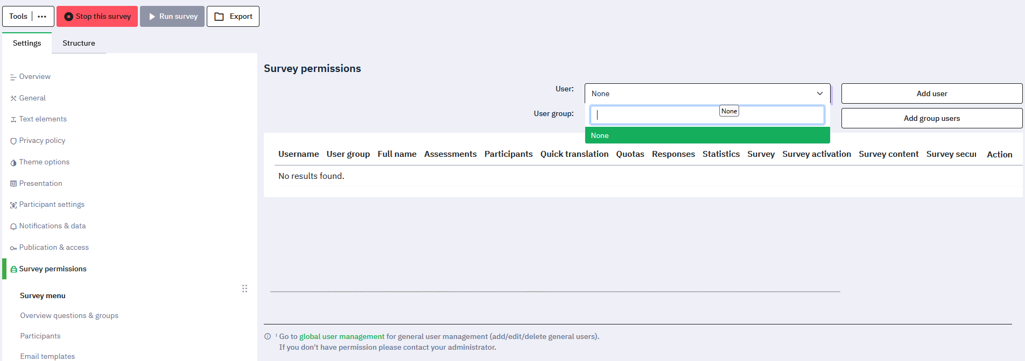Screen dimensions: 1025x361
Task: Open Participant settings page
Action: 52,205
